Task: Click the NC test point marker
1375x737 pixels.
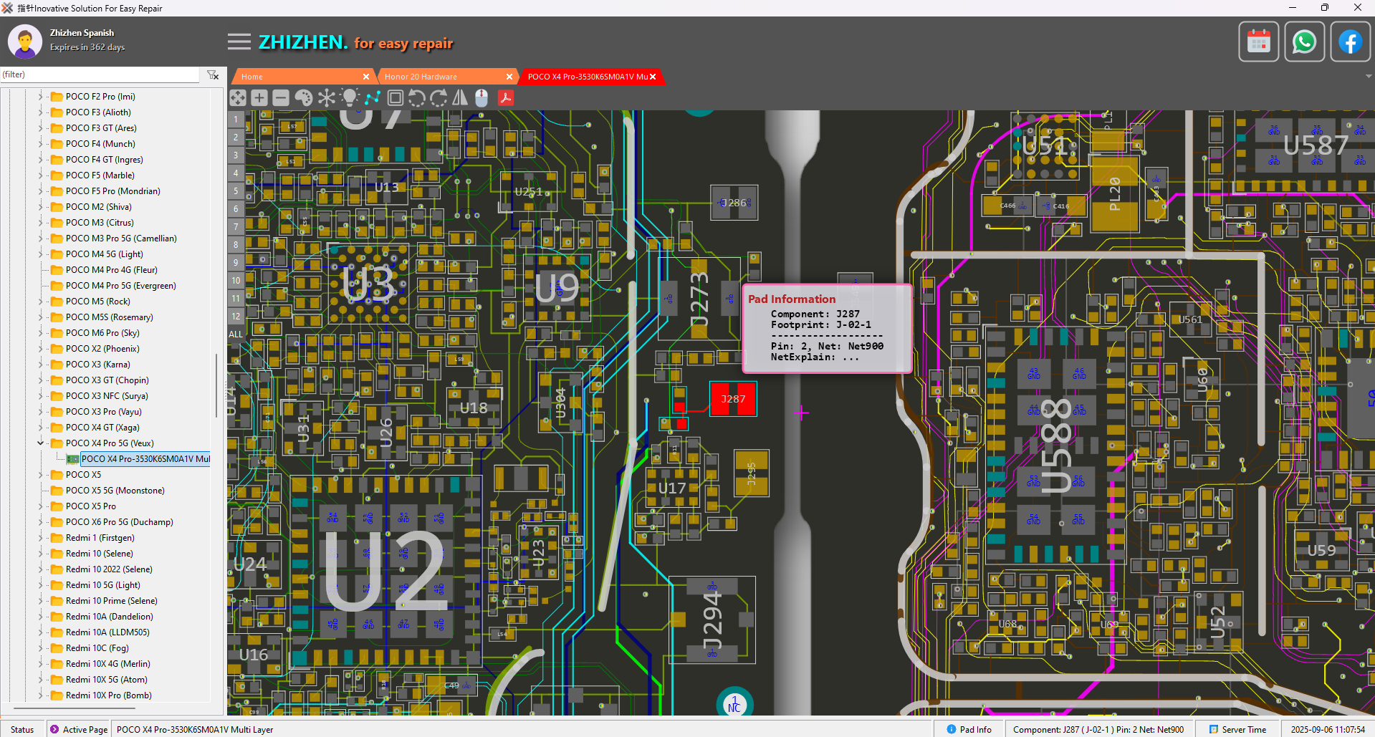Action: [x=734, y=703]
